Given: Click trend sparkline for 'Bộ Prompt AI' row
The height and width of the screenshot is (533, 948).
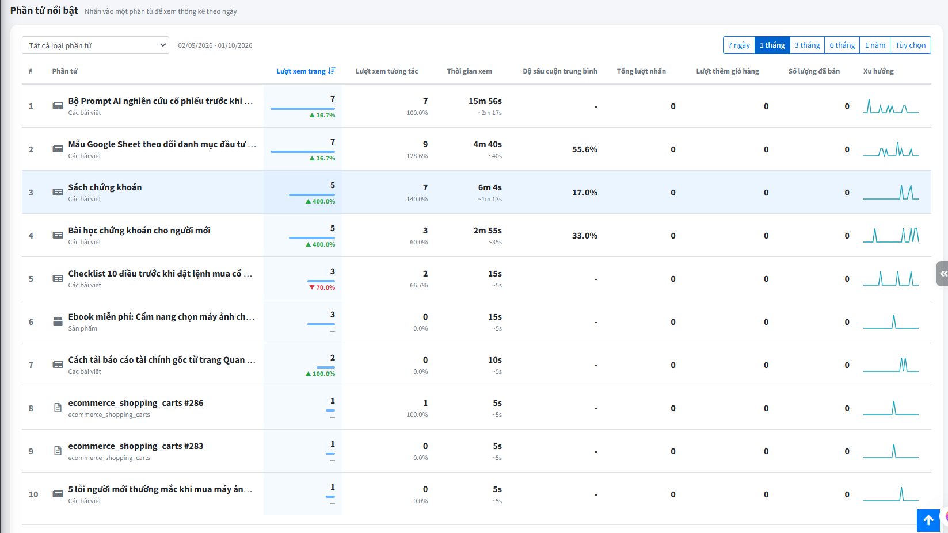Looking at the screenshot, I should (890, 106).
